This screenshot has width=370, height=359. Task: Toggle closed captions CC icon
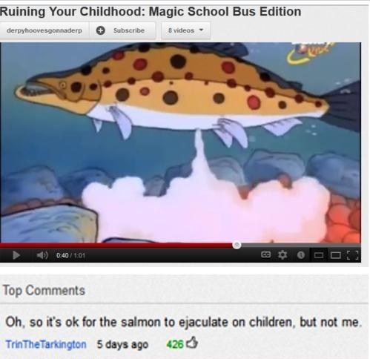[265, 254]
